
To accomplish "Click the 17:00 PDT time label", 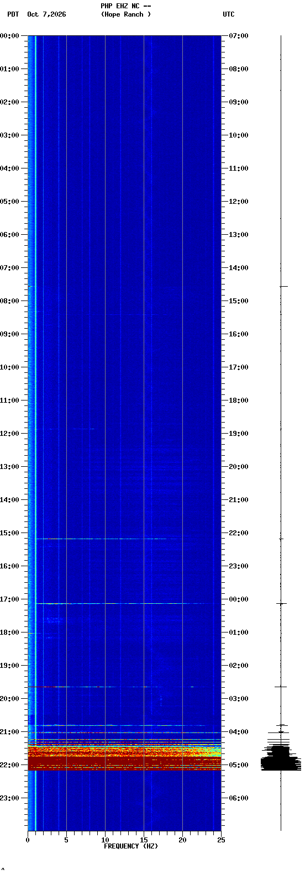I will 9,599.
